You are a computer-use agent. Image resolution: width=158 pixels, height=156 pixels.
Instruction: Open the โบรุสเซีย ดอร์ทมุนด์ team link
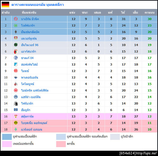(34, 123)
